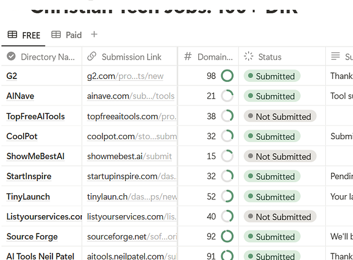Open the Source Forge directory entry
This screenshot has height=260, width=353.
(x=32, y=236)
